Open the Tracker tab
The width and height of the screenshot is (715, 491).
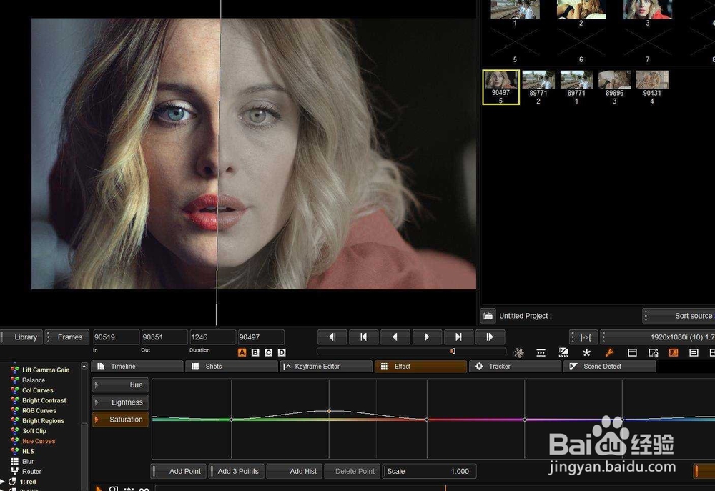click(x=515, y=367)
